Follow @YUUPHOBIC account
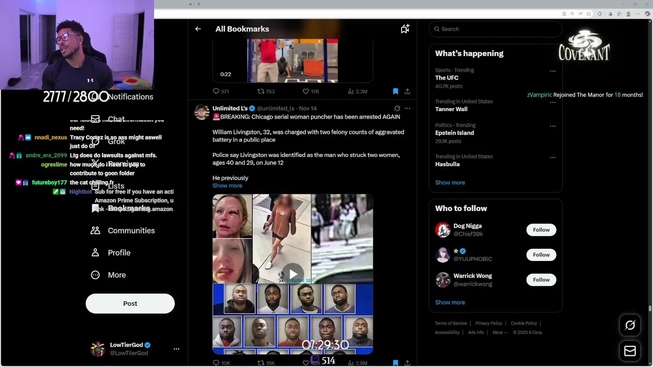653x367 pixels. coord(541,255)
